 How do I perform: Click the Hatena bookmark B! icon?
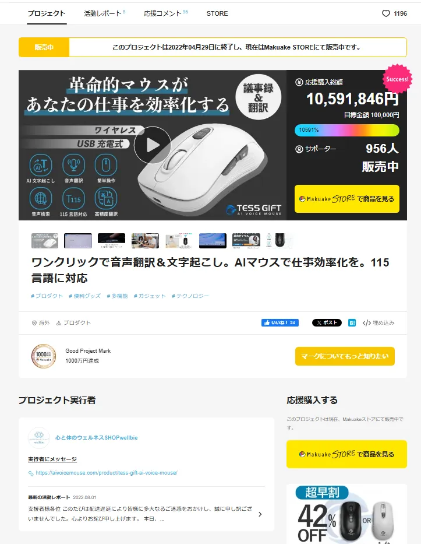[x=352, y=322]
